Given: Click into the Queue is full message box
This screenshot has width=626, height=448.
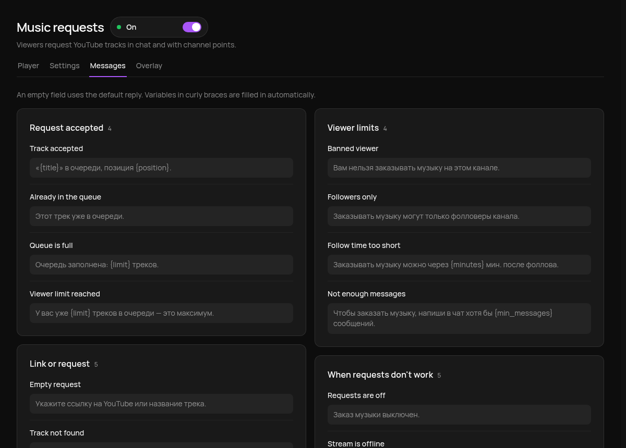Looking at the screenshot, I should point(161,265).
